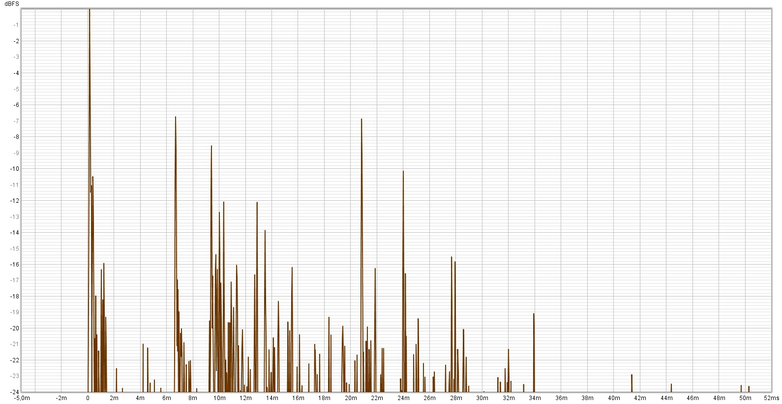Select the "46m" x-axis tick label
This screenshot has height=404, width=782.
pyautogui.click(x=692, y=398)
